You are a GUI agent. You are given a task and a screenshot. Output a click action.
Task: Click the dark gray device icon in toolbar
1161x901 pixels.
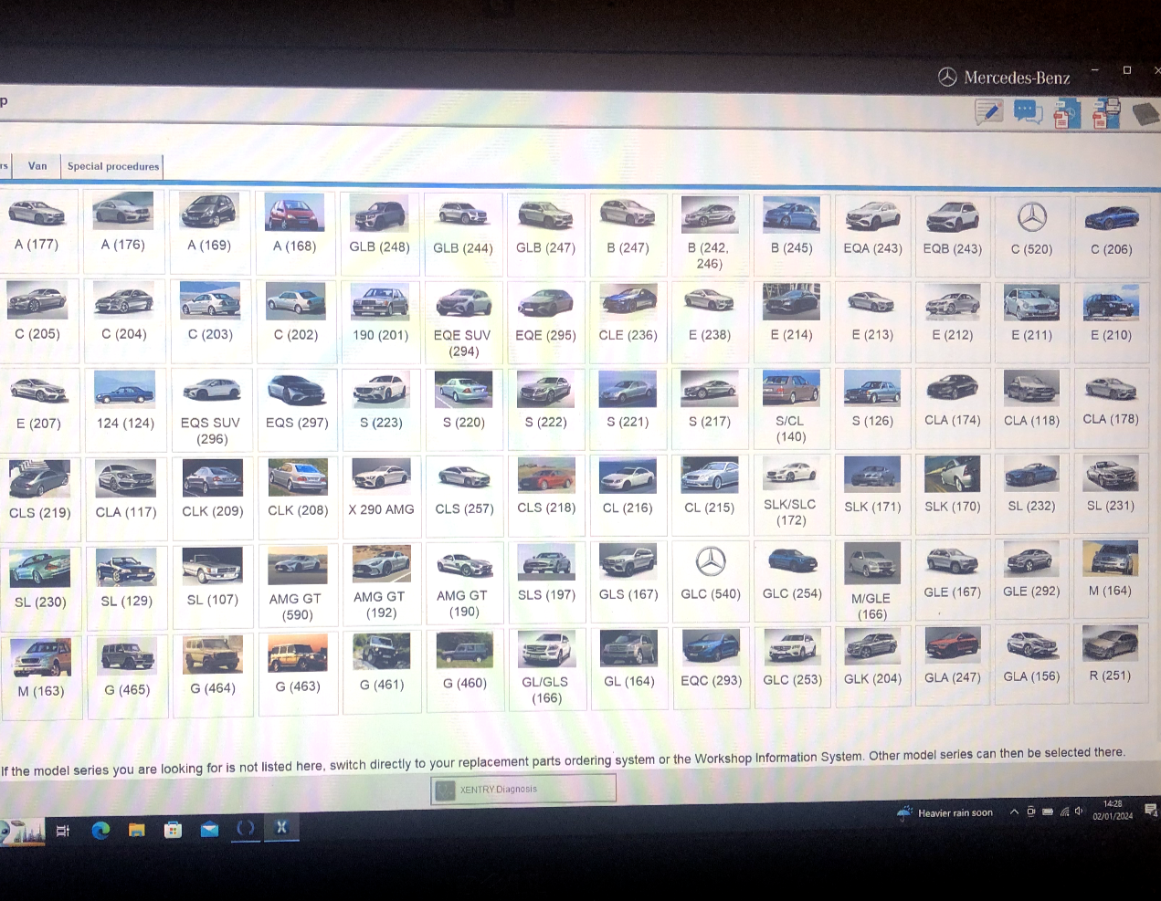coord(1145,113)
